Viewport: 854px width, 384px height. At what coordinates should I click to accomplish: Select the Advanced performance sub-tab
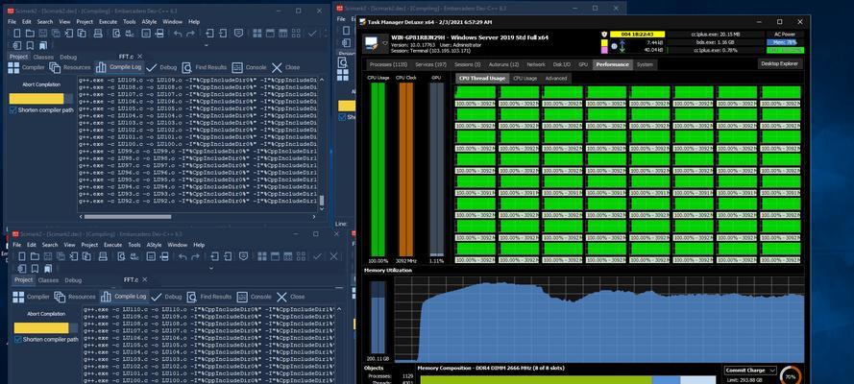click(555, 79)
